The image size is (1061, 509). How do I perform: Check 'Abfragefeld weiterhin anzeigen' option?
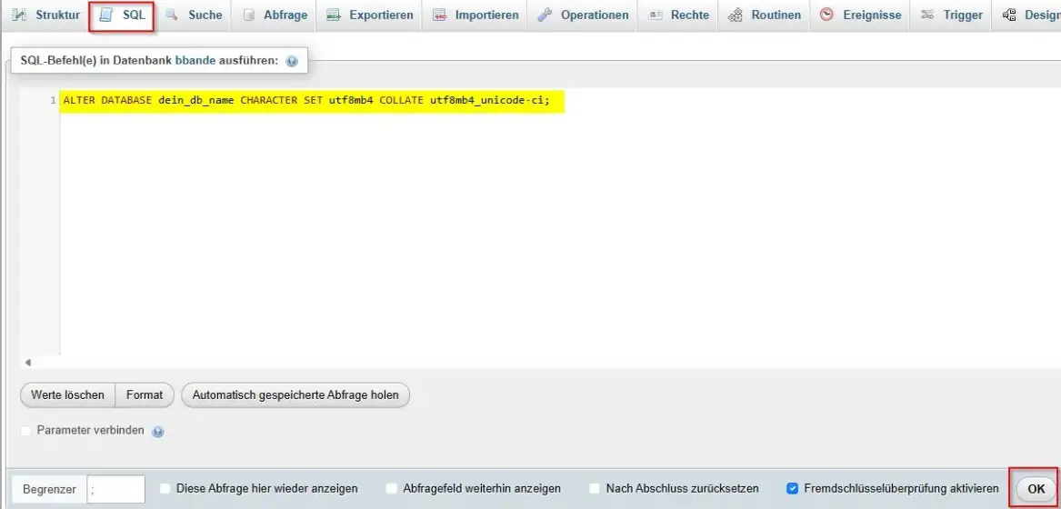pyautogui.click(x=392, y=489)
